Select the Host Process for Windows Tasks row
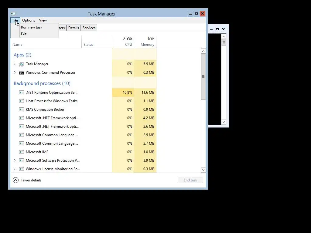This screenshot has height=233, width=311. click(x=83, y=101)
